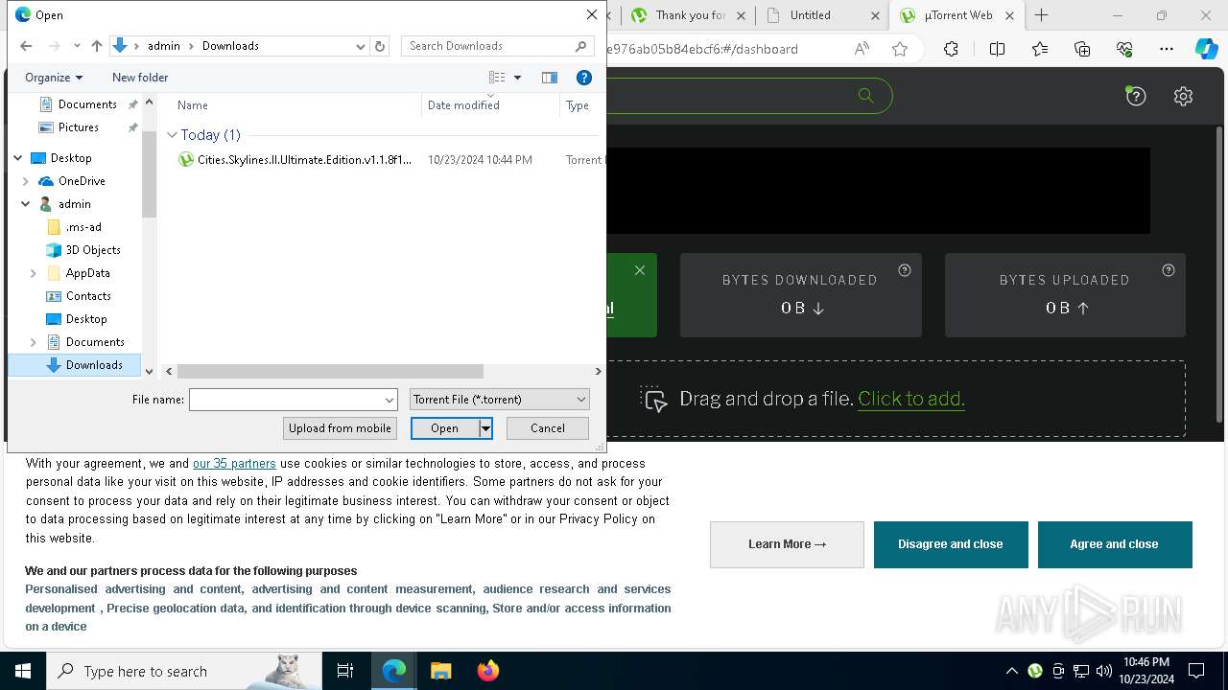Dismiss the green banner with X
Viewport: 1228px width, 690px height.
640,271
